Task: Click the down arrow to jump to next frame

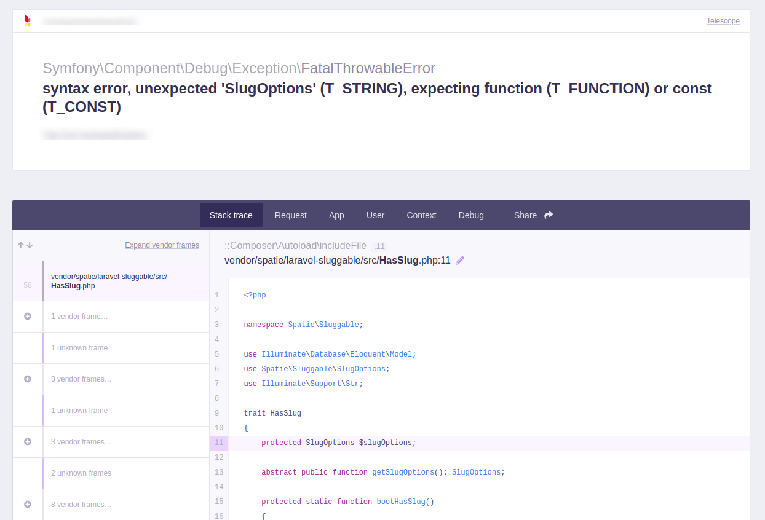Action: (x=30, y=245)
